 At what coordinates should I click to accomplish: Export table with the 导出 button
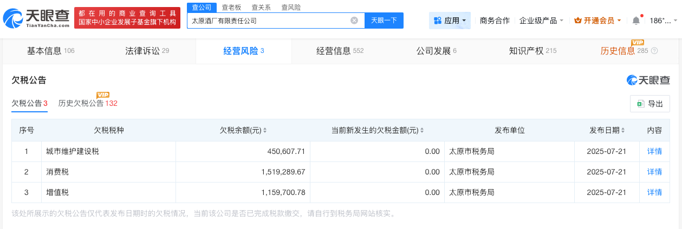(650, 104)
